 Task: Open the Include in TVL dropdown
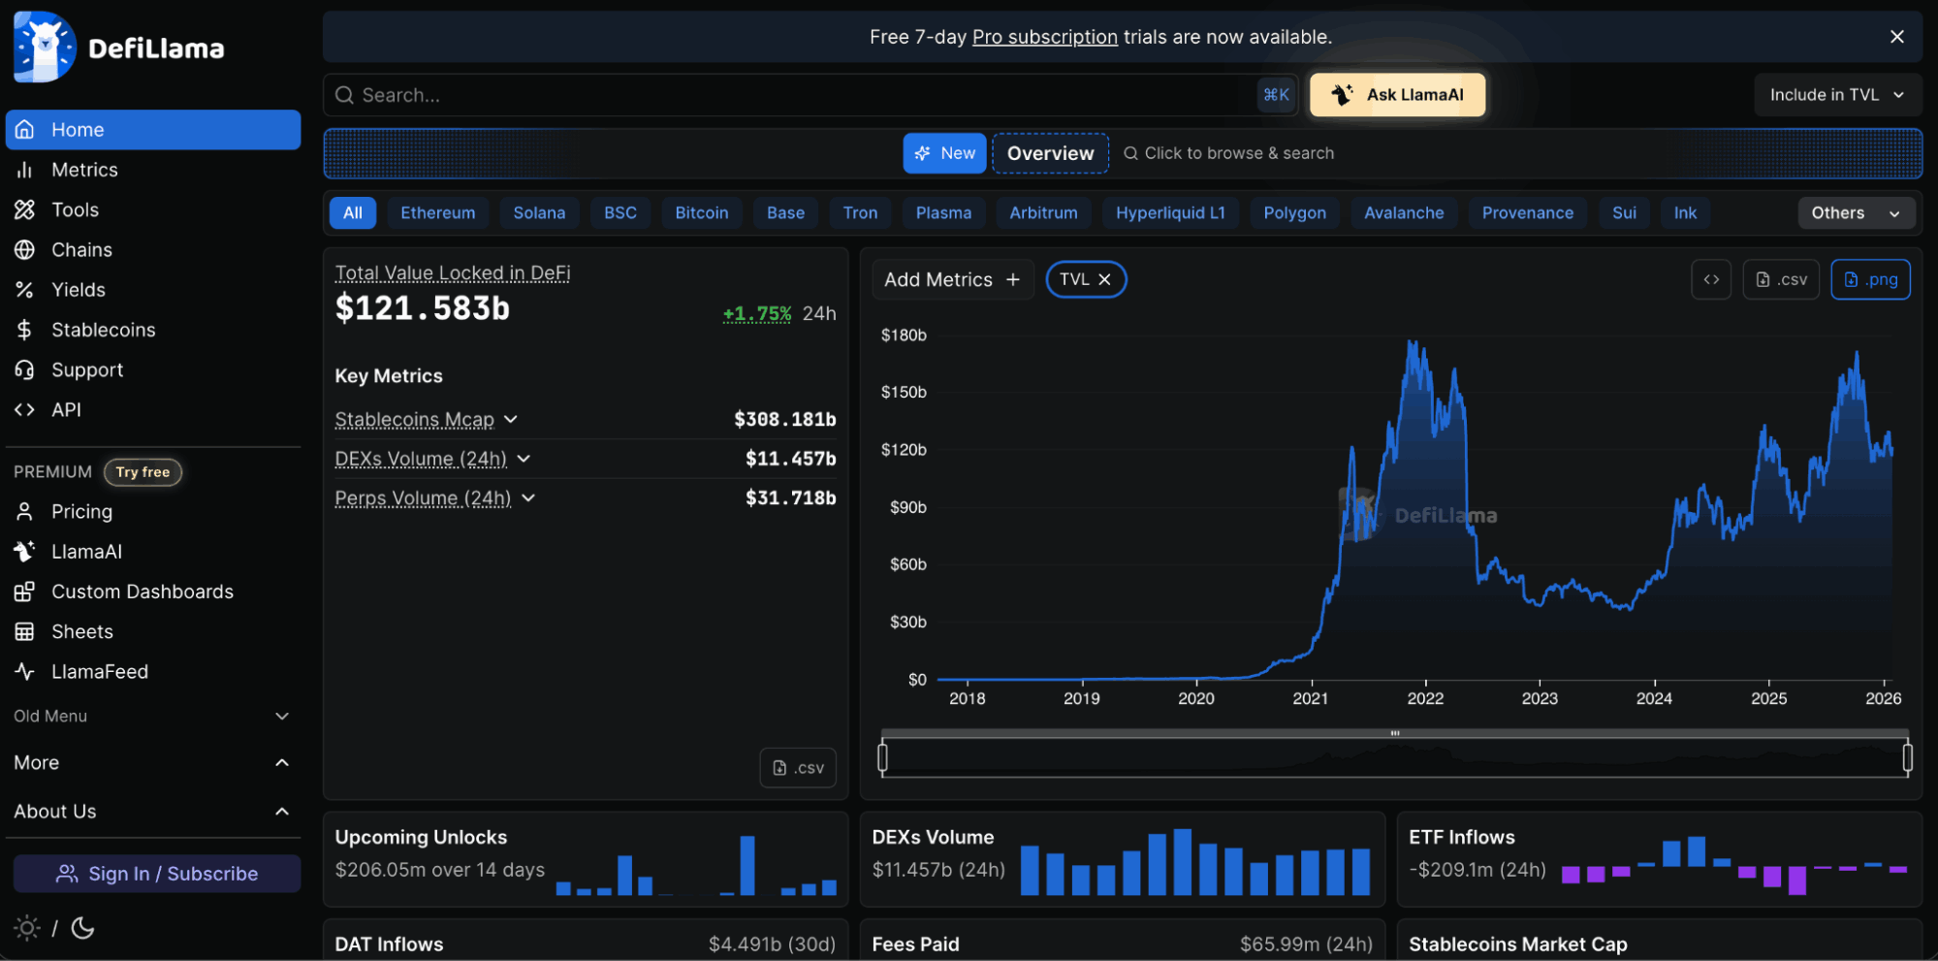pyautogui.click(x=1836, y=94)
